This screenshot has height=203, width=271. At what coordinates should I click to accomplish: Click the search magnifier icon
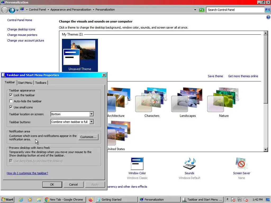tap(268, 10)
